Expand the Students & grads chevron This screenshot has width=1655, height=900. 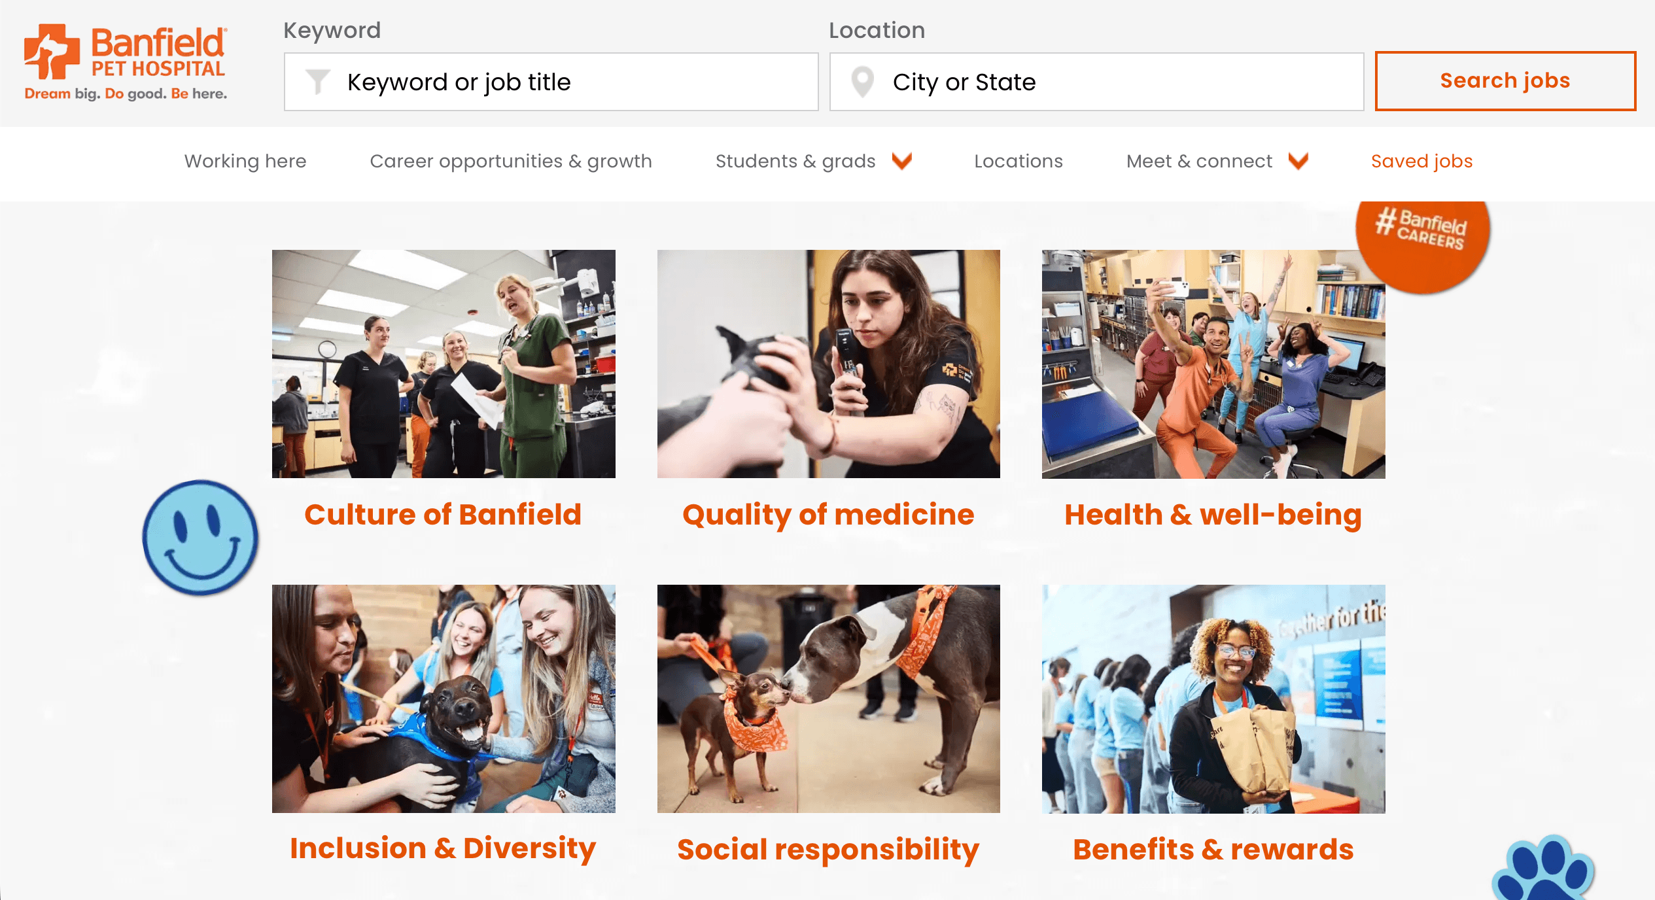tap(902, 161)
